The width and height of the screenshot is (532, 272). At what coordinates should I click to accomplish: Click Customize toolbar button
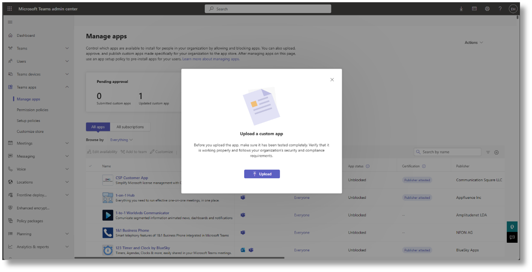pyautogui.click(x=161, y=152)
